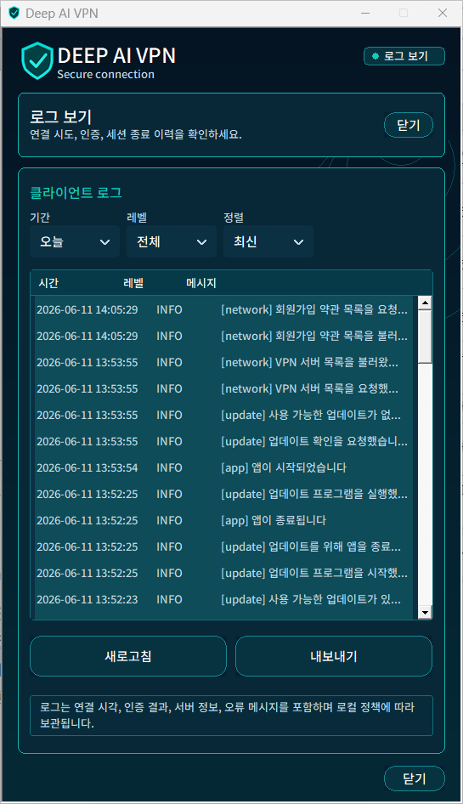Open the 레벨 dropdown showing 전체
The width and height of the screenshot is (463, 804).
[172, 241]
